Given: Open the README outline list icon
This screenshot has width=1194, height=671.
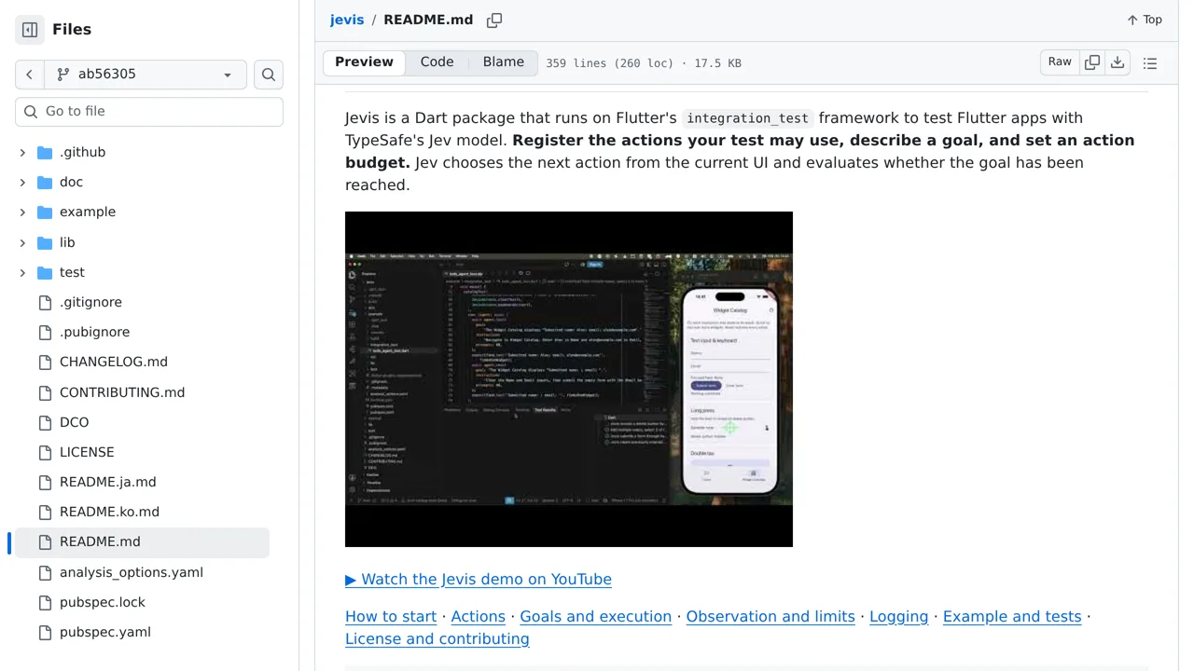Looking at the screenshot, I should (1150, 63).
